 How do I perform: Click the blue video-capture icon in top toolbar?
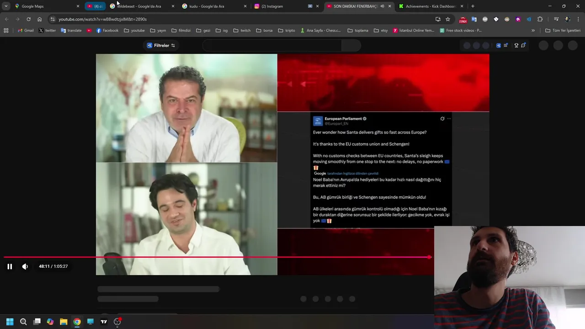pos(499,45)
